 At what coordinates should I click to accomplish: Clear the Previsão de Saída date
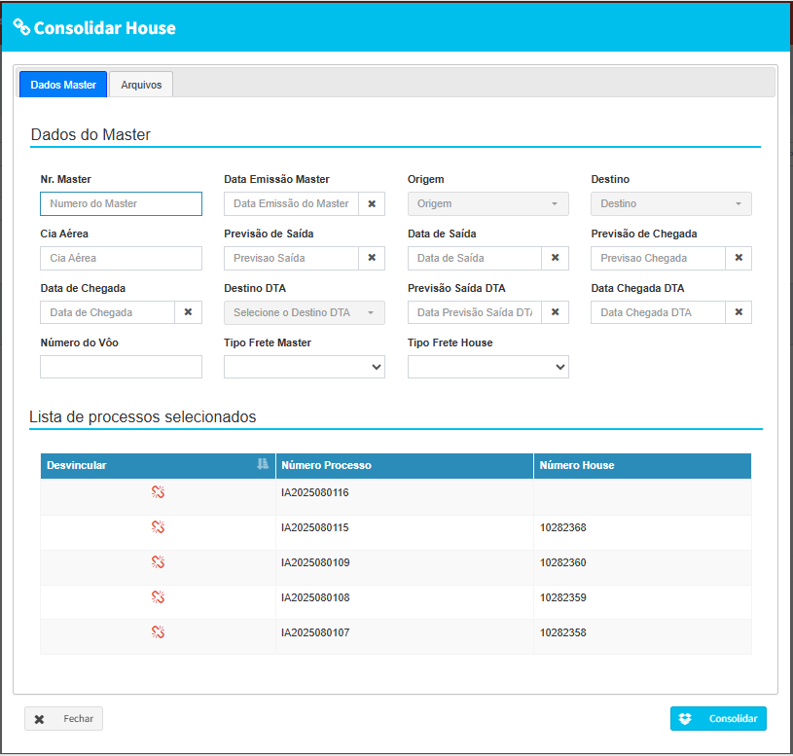click(372, 258)
